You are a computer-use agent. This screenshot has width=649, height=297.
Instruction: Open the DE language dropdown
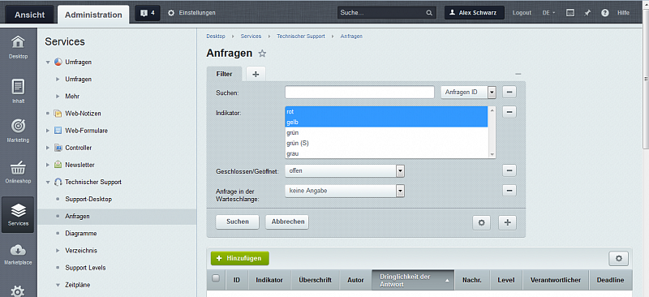point(549,13)
